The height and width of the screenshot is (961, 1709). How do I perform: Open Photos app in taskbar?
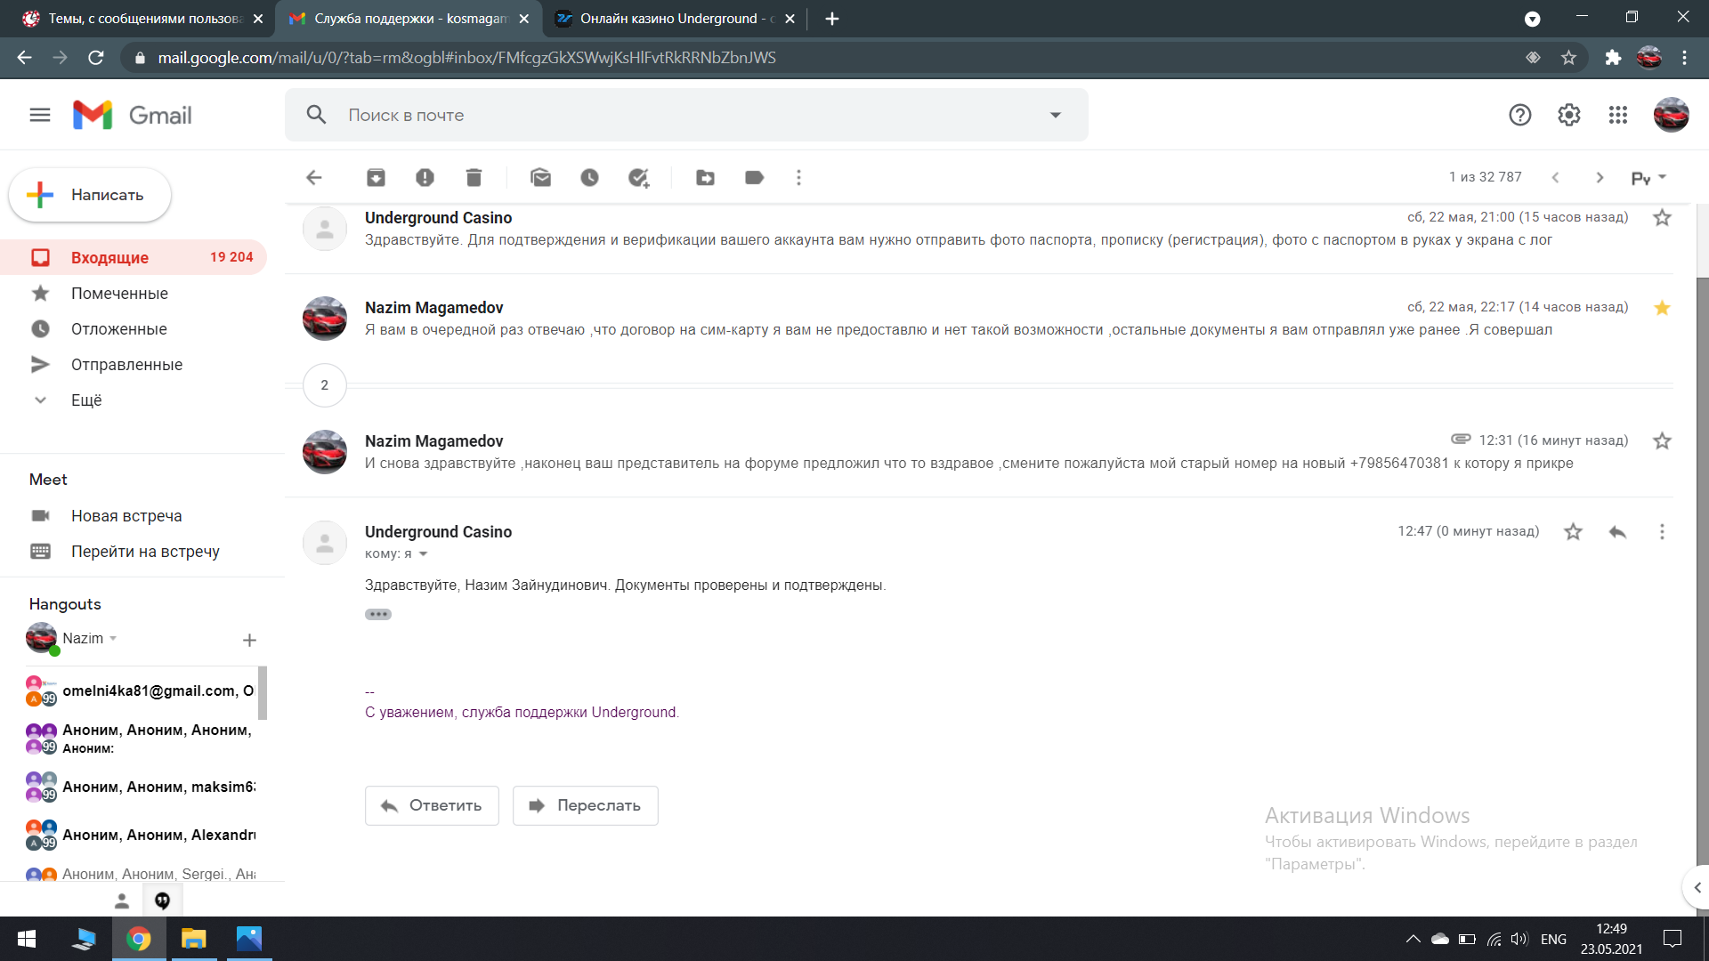[x=248, y=939]
